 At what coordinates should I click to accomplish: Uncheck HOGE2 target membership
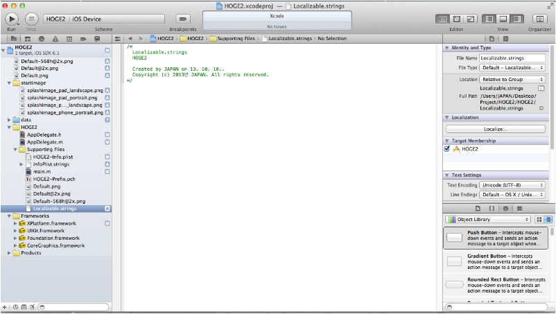coord(447,149)
